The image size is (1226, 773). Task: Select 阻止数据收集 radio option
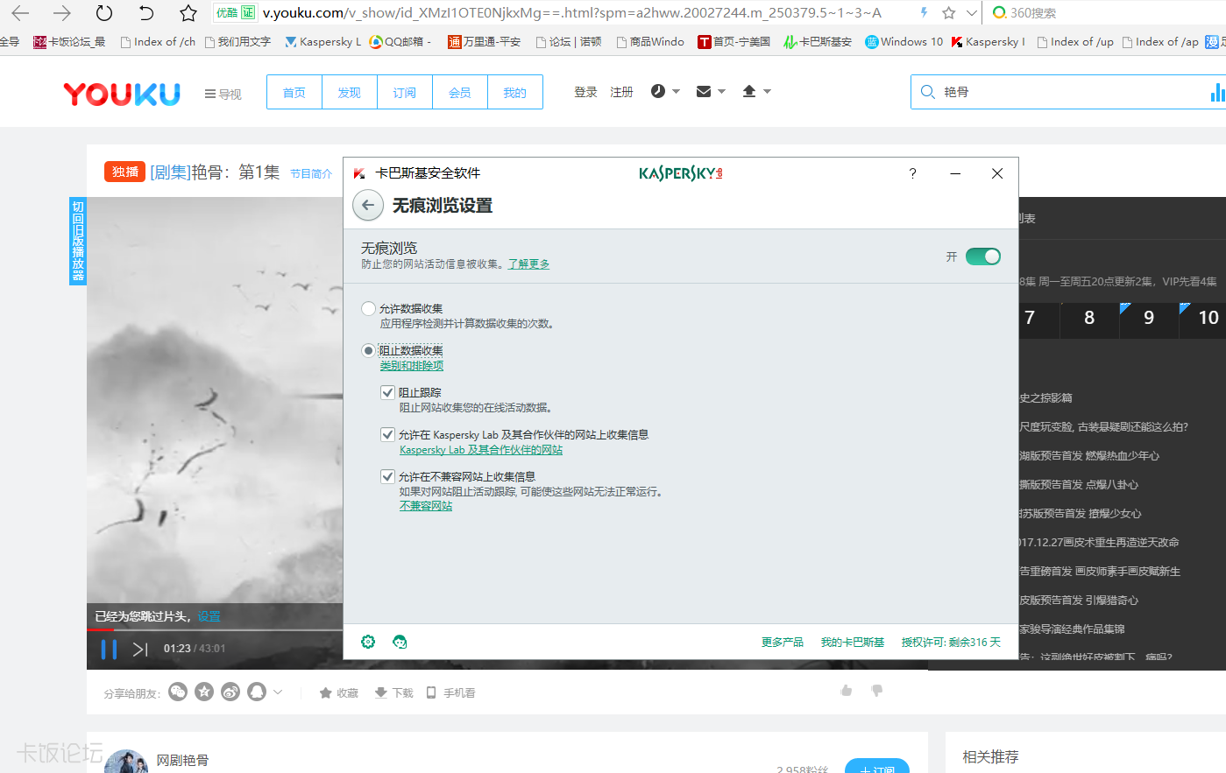[368, 350]
